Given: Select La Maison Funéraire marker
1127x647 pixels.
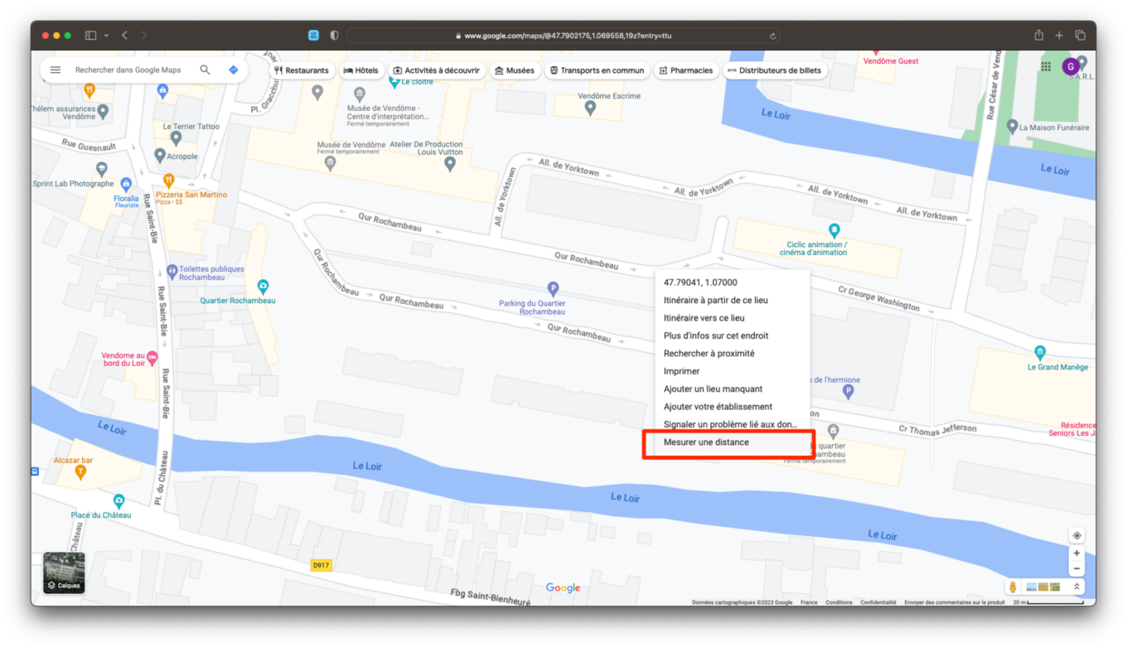Looking at the screenshot, I should point(1012,126).
